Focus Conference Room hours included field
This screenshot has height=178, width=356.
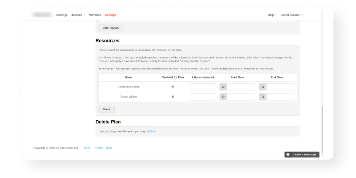pyautogui.click(x=203, y=87)
